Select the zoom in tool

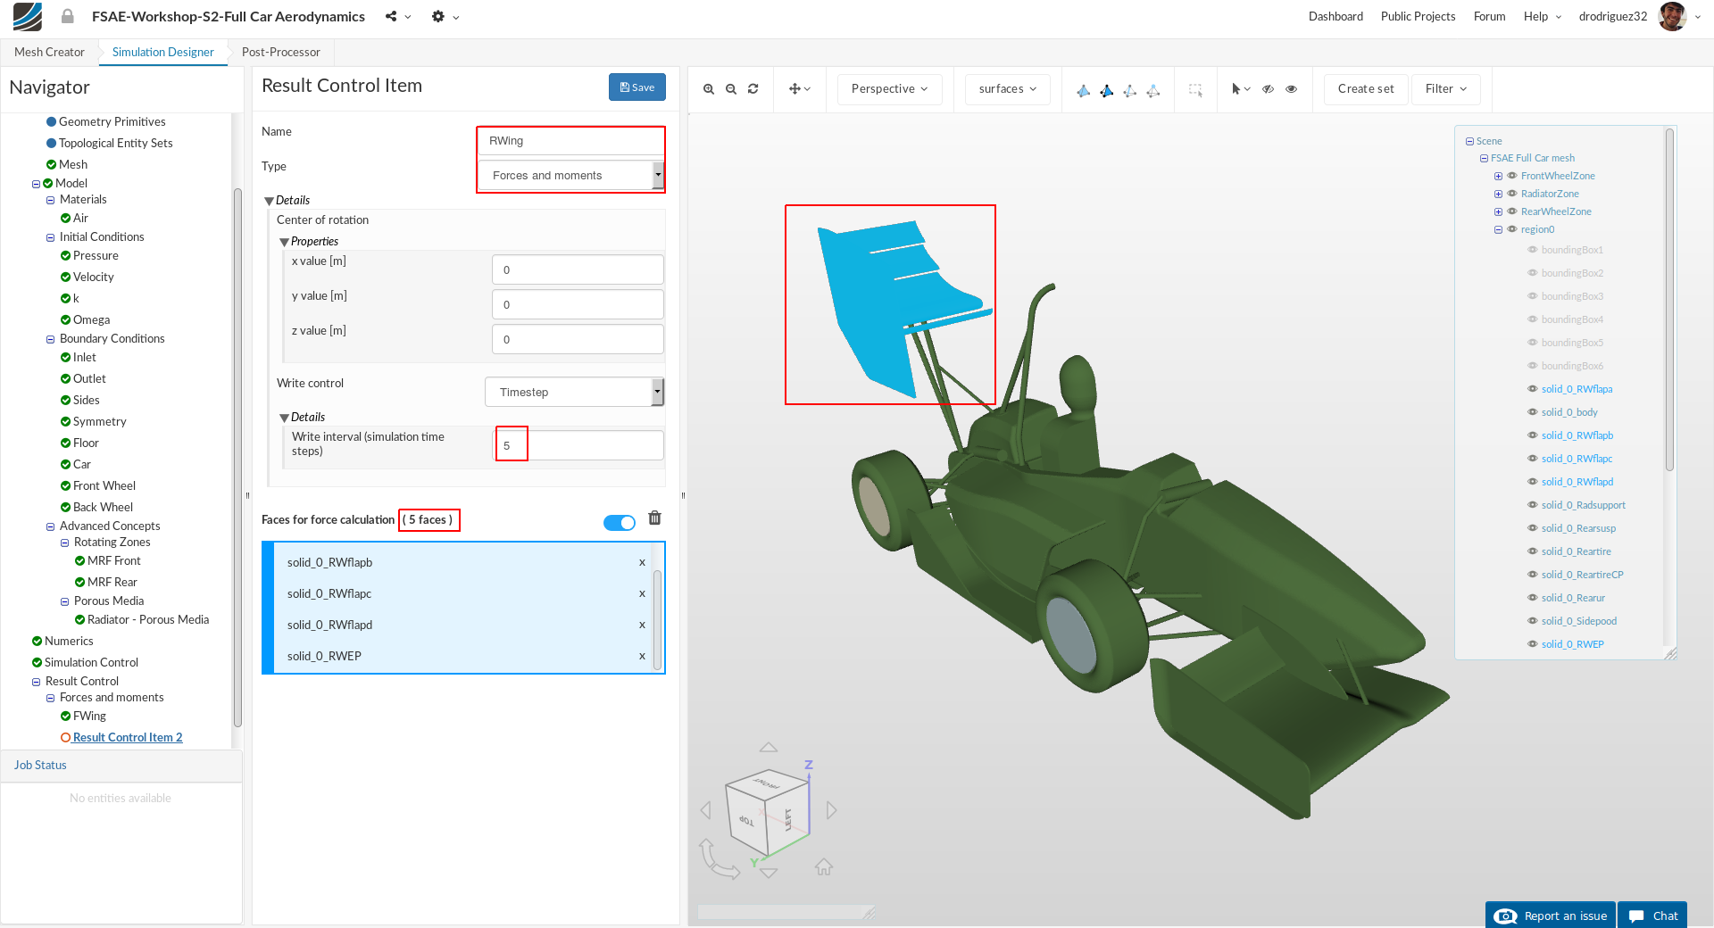pos(708,89)
